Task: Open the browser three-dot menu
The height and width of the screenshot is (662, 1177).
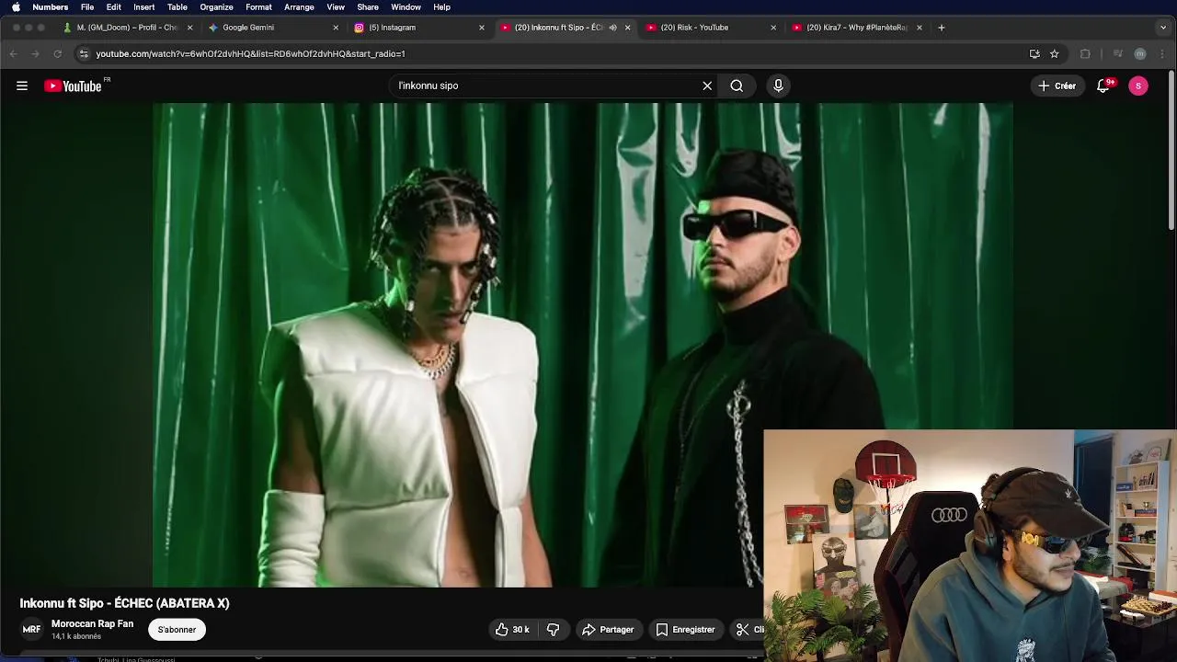Action: [1163, 53]
